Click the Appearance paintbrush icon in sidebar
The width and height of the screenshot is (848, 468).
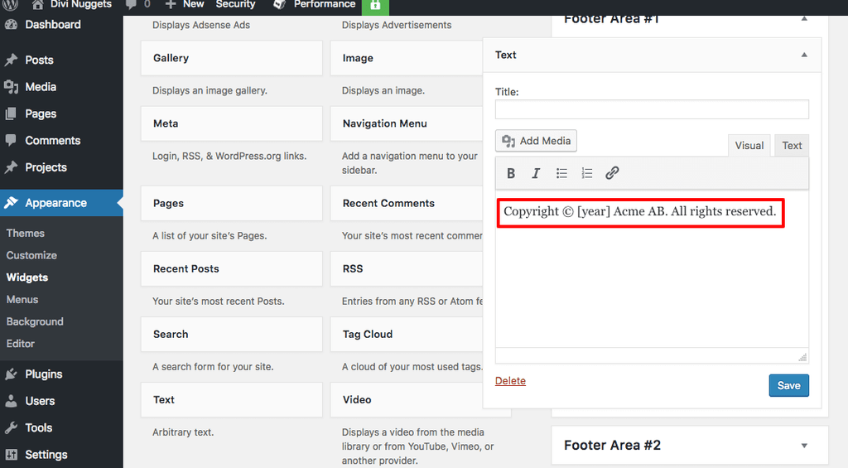(11, 202)
